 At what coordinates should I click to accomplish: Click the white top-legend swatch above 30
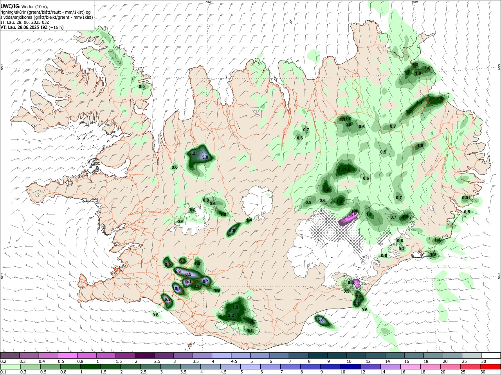tap(491, 355)
